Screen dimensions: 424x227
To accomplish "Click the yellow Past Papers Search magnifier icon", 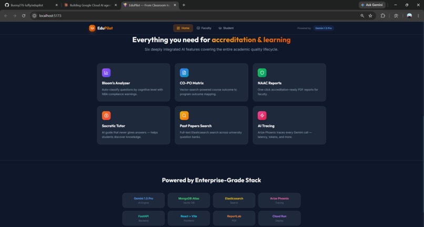I will (184, 115).
